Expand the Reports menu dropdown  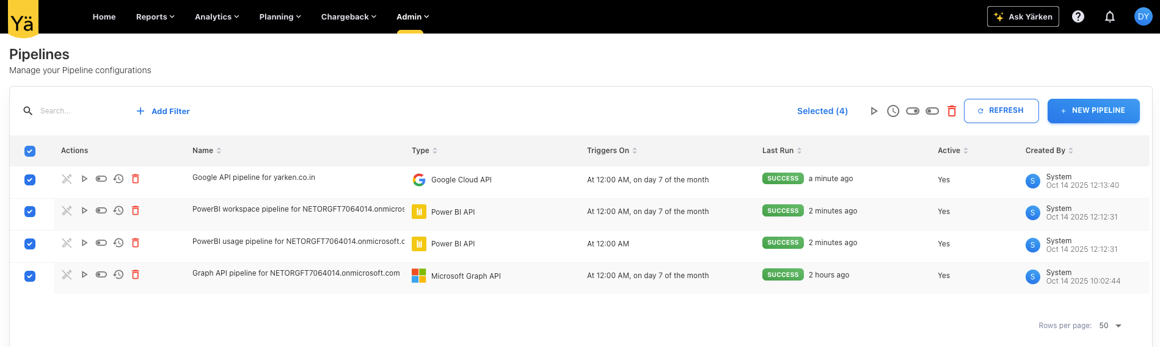[155, 16]
